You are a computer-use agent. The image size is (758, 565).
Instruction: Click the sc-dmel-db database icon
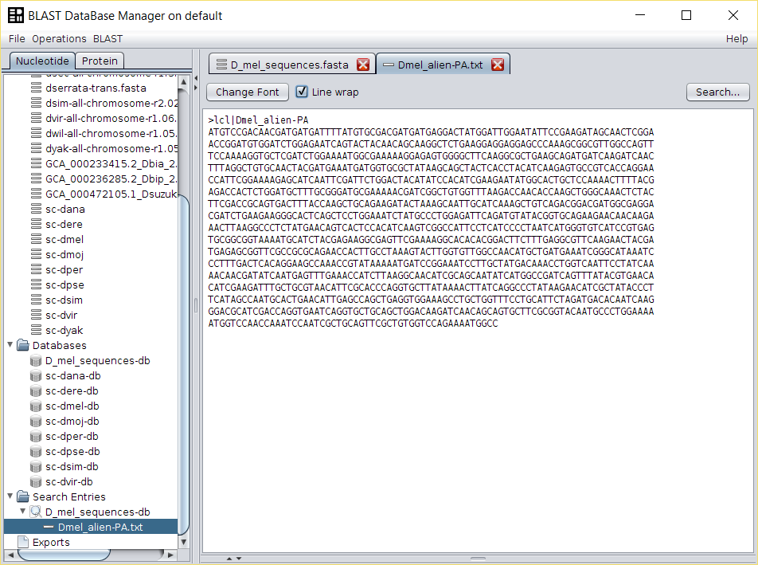pos(36,406)
